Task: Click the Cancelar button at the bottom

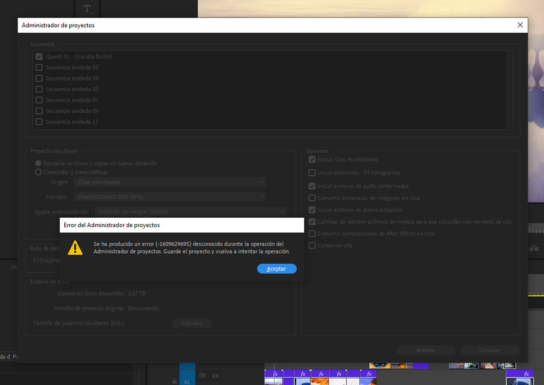Action: coord(490,350)
